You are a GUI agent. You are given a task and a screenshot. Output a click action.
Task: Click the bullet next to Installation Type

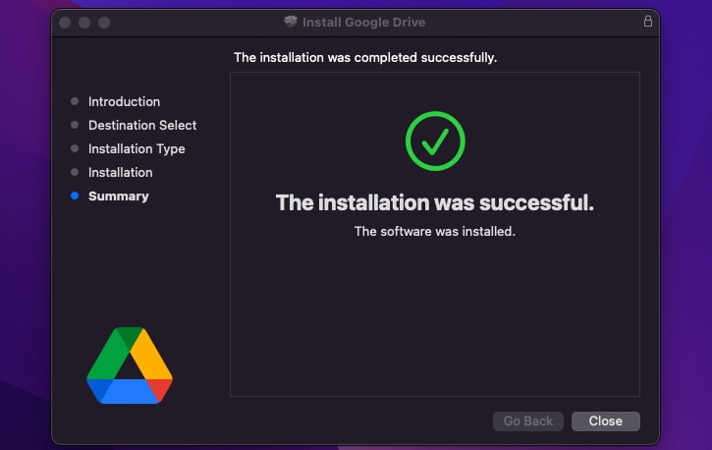click(75, 148)
